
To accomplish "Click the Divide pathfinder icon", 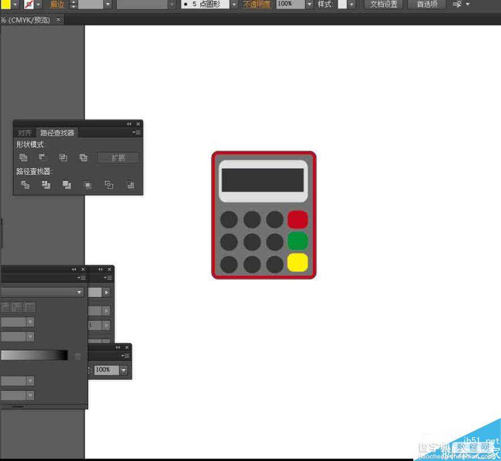I will click(25, 185).
